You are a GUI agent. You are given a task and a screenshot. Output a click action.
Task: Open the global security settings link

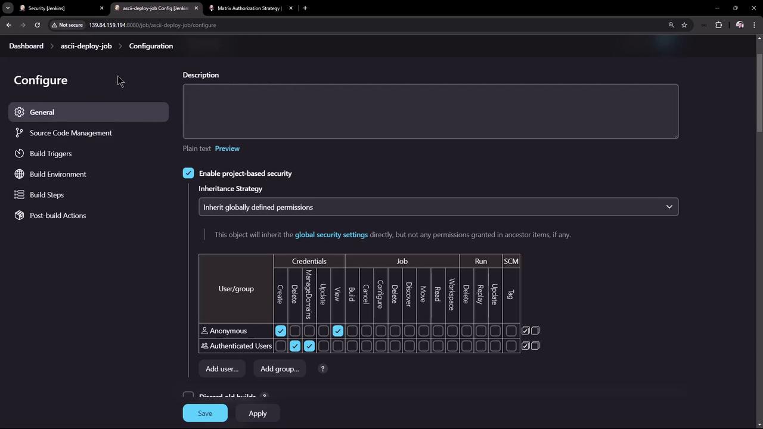[x=331, y=234]
